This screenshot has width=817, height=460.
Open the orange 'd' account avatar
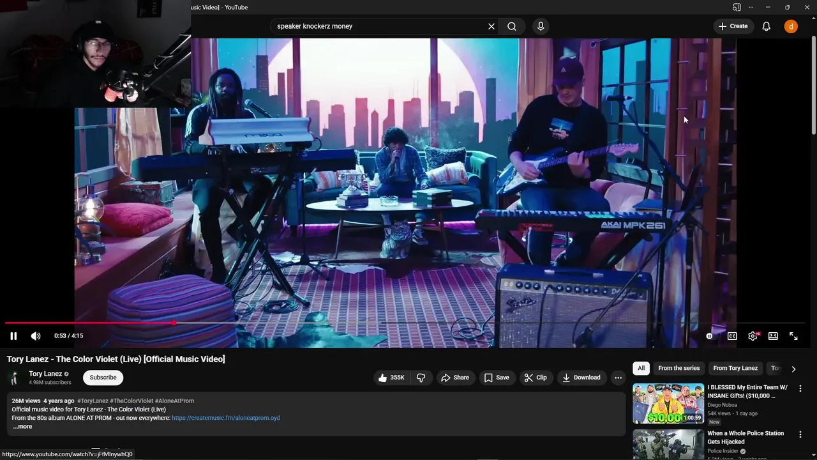791,26
